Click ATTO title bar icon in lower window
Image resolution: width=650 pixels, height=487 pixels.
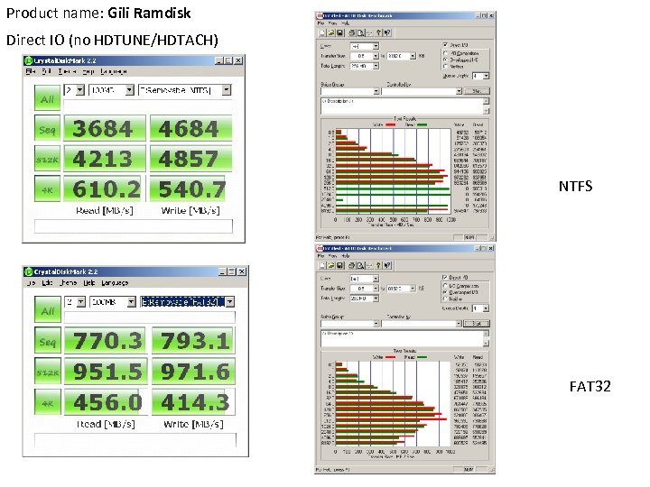click(320, 249)
